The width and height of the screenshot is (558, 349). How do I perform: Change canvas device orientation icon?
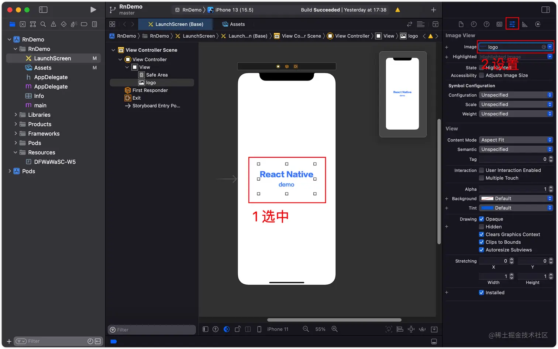(x=238, y=329)
